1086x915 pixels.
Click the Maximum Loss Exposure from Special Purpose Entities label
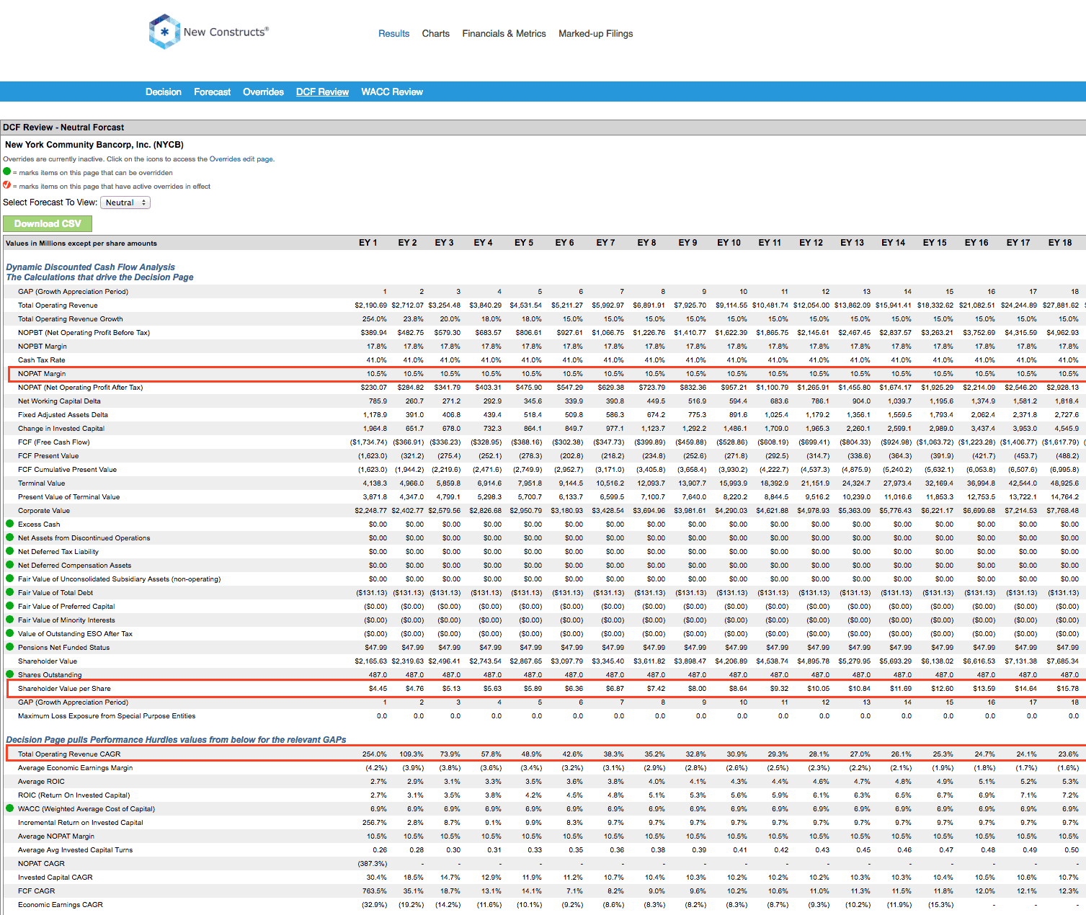(x=107, y=716)
